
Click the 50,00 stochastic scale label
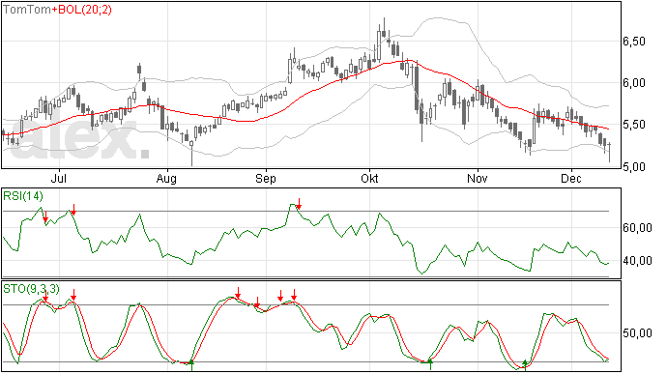coord(637,333)
